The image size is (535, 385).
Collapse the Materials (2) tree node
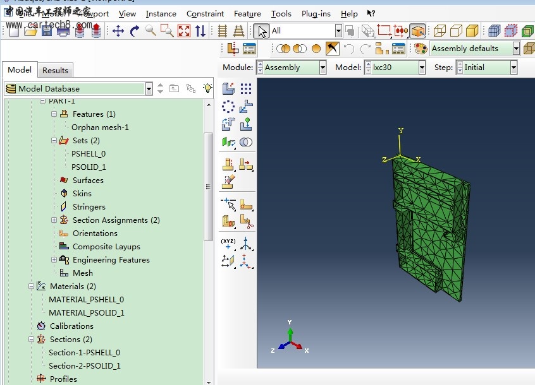point(31,287)
